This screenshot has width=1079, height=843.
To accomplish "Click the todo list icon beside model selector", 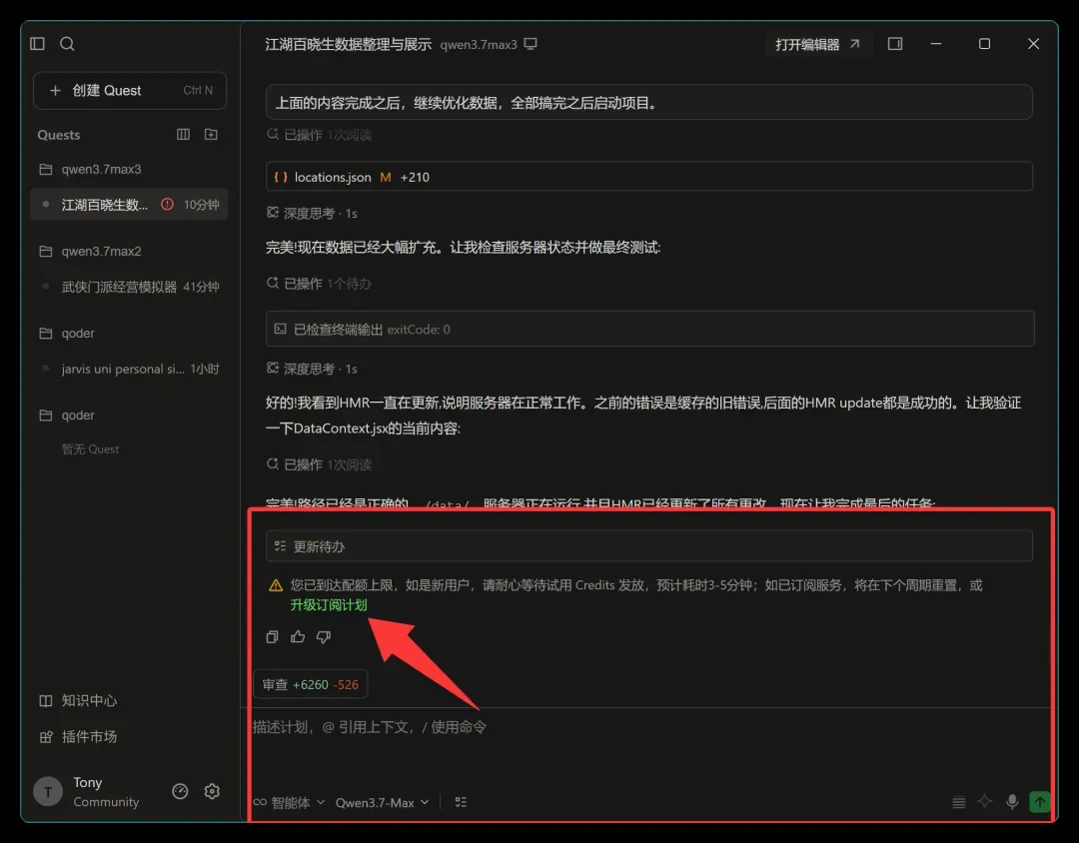I will pos(461,802).
